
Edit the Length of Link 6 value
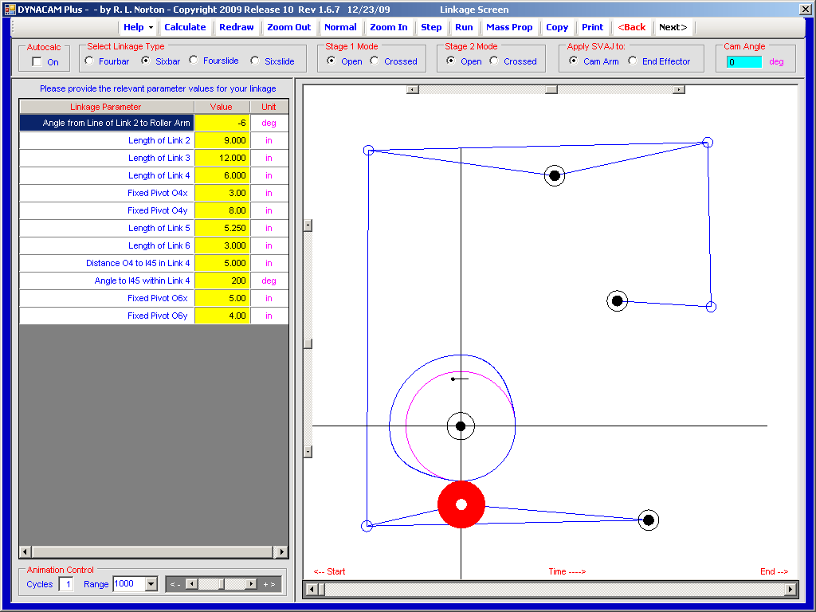pos(222,245)
